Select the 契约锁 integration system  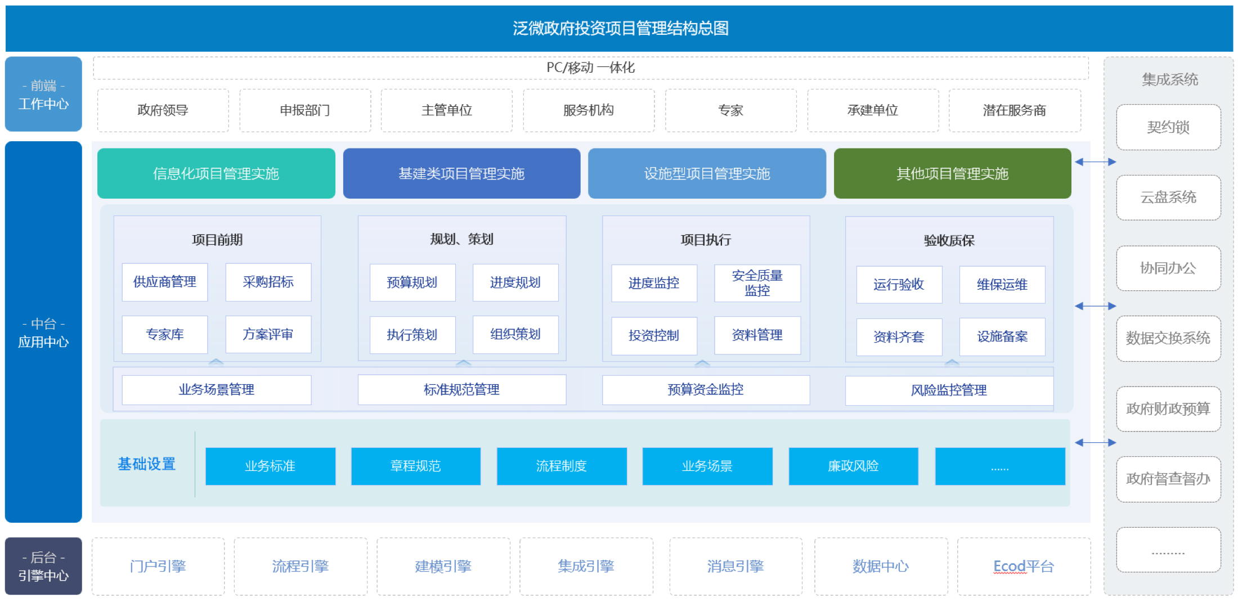(1168, 127)
